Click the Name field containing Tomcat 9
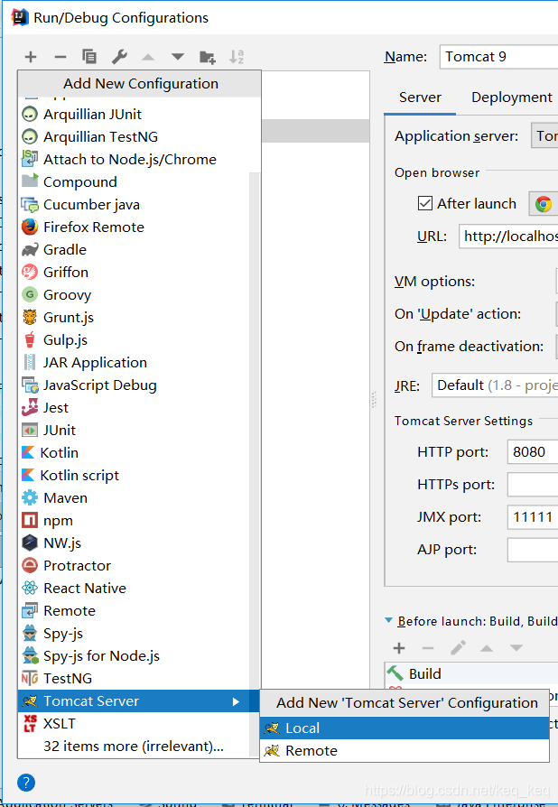The height and width of the screenshot is (807, 558). 498,57
